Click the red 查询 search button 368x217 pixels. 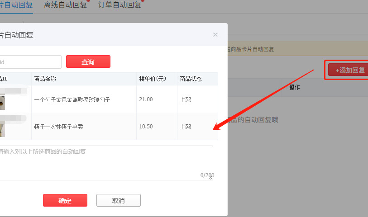(x=88, y=62)
